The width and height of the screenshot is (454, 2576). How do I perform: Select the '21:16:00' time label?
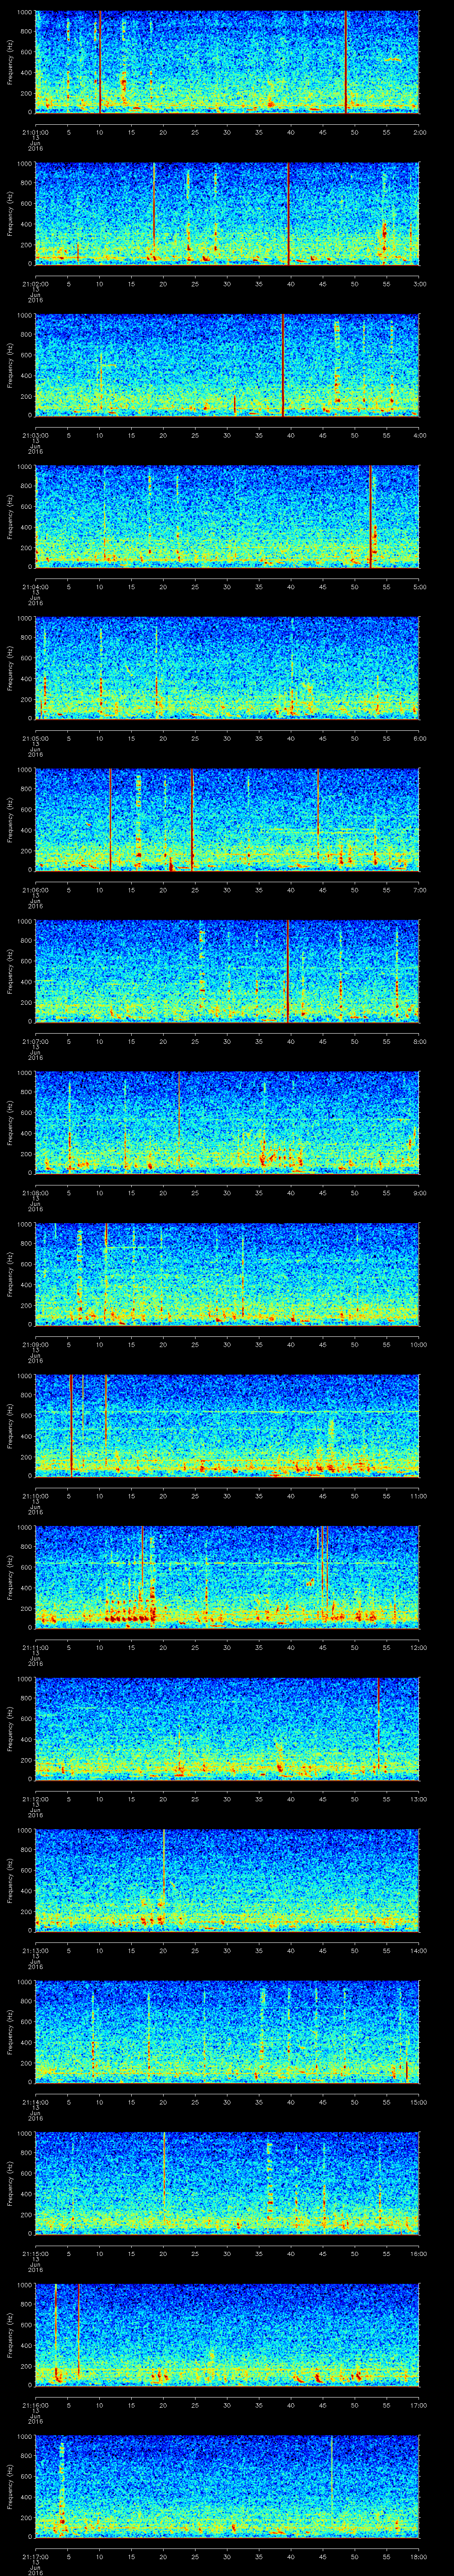click(x=35, y=2404)
